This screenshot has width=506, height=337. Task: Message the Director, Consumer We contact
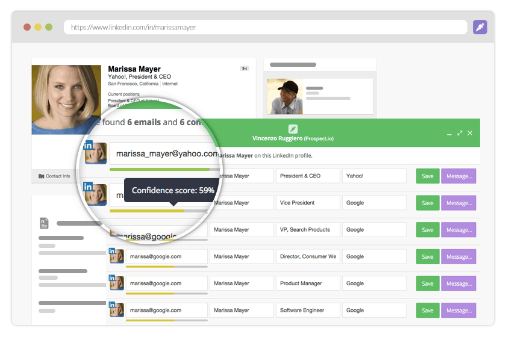458,257
